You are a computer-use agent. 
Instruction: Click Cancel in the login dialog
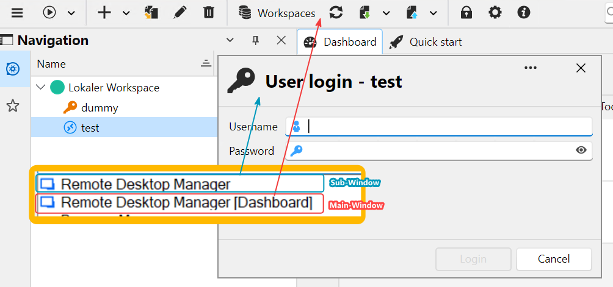[554, 259]
